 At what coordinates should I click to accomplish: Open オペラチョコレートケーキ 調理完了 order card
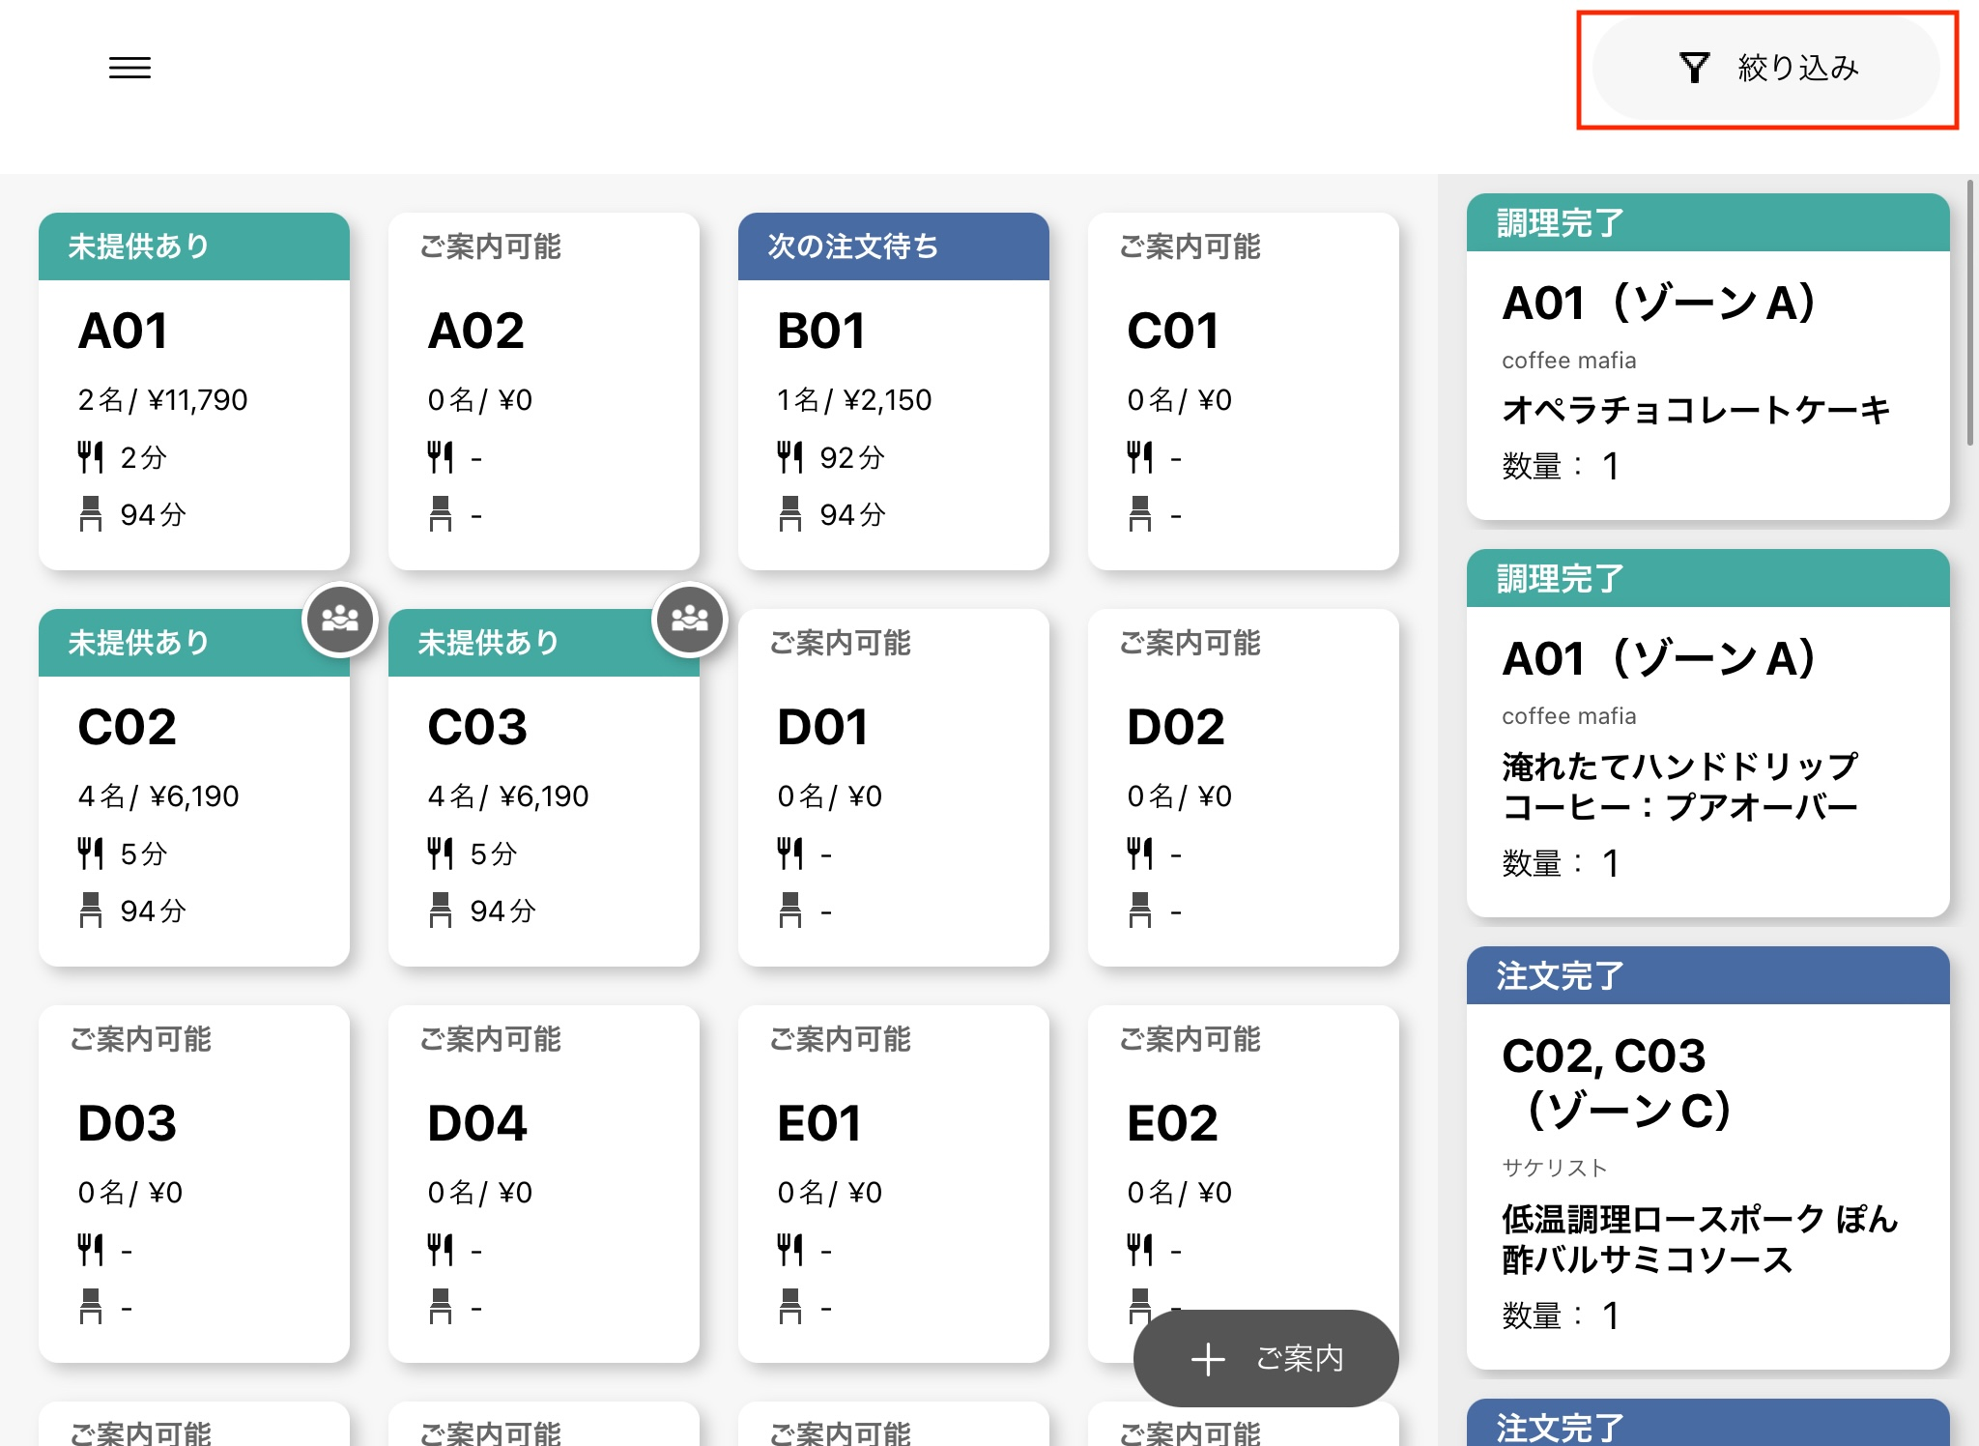1707,387
